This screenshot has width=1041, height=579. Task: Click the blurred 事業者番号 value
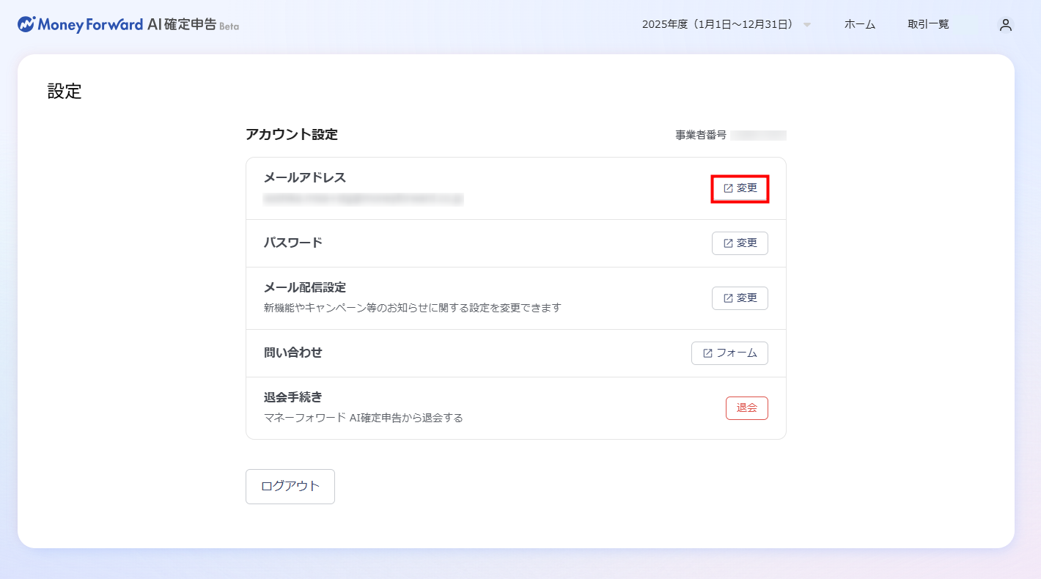click(x=758, y=136)
